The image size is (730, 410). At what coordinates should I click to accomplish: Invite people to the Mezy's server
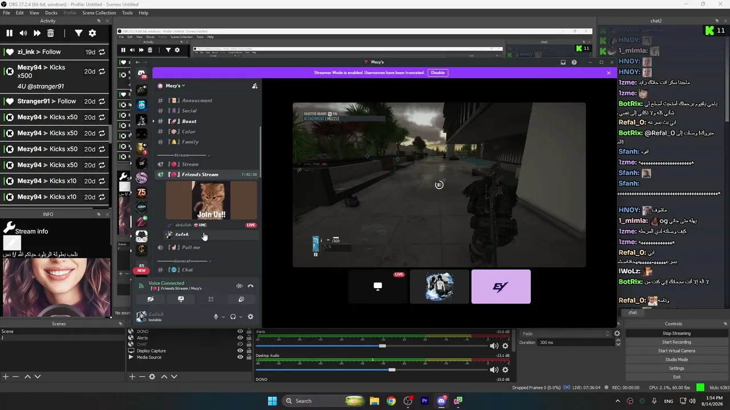(255, 86)
